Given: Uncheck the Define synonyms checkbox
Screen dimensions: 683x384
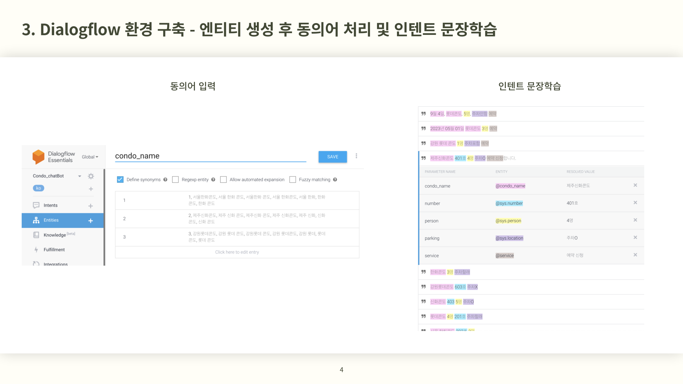Looking at the screenshot, I should point(120,180).
